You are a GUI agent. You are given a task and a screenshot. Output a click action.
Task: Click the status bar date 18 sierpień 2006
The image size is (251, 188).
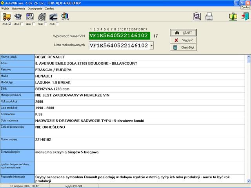click(25, 186)
